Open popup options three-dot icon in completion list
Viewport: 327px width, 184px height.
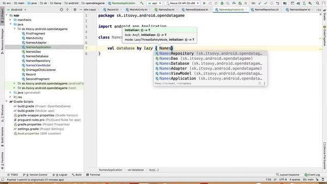point(265,83)
